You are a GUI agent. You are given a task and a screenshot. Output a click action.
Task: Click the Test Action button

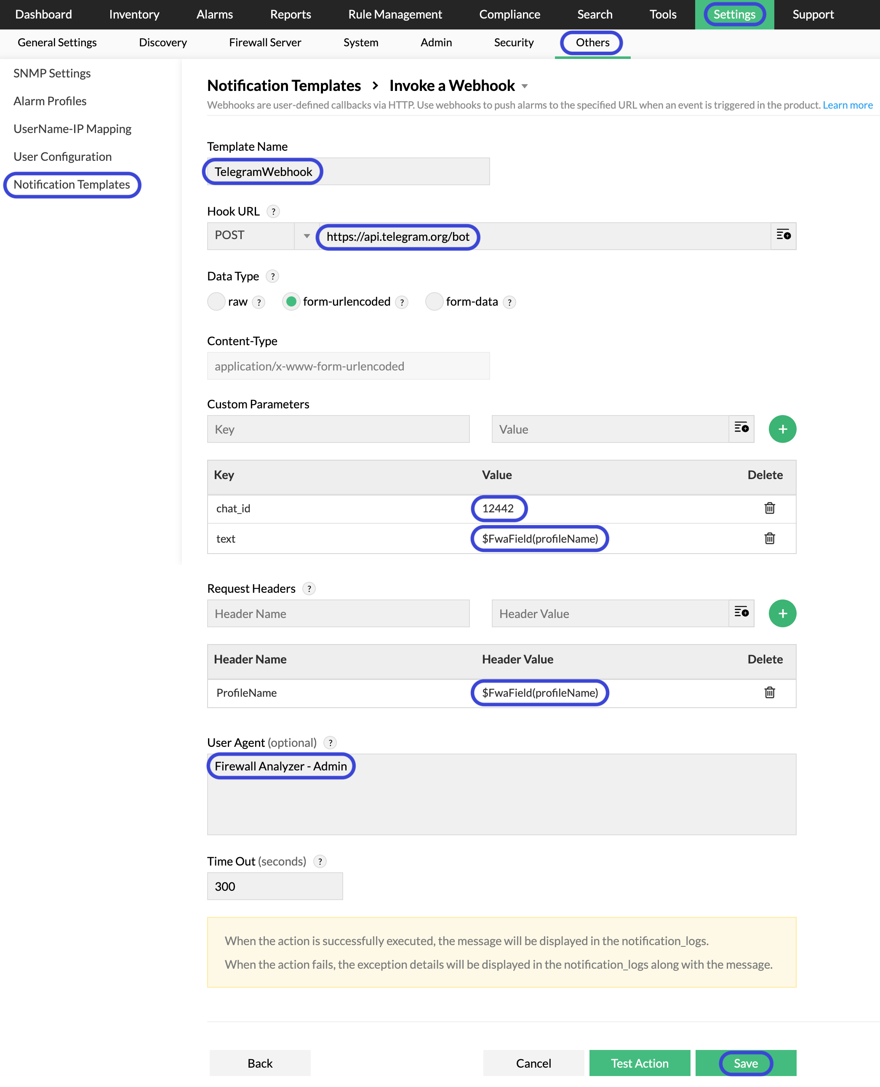pos(639,1063)
